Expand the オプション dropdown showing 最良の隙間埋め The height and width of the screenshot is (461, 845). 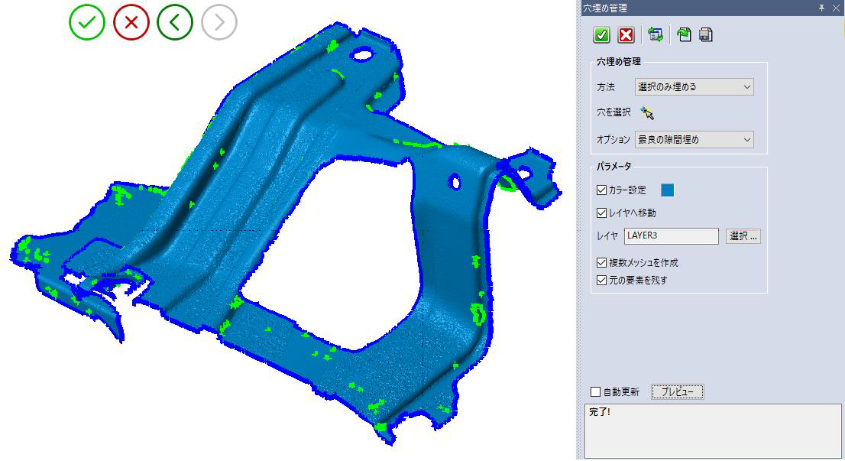click(694, 140)
